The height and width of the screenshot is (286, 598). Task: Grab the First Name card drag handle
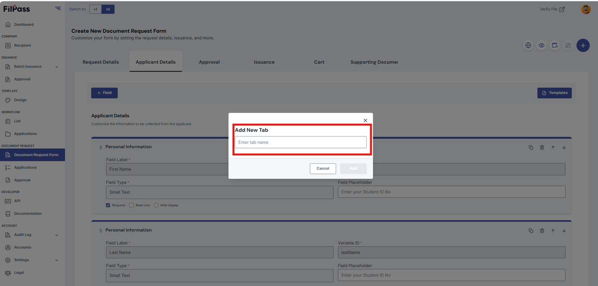click(x=101, y=147)
